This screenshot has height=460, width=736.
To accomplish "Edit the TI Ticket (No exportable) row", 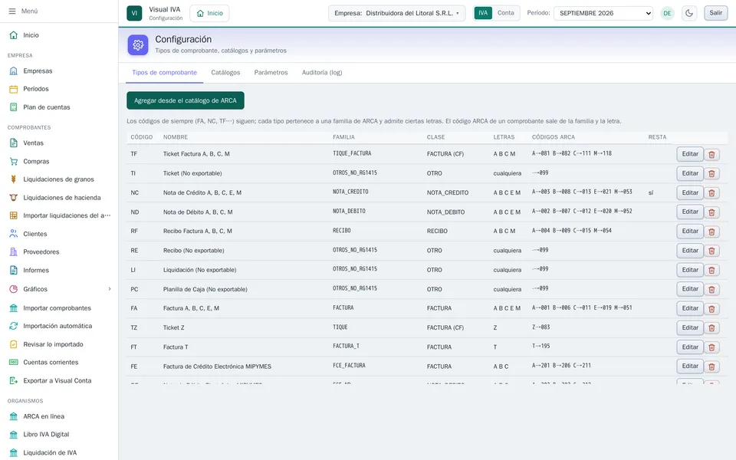I will click(x=690, y=173).
